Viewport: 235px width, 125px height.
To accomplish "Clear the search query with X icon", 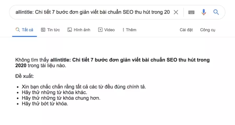I will coord(176,12).
